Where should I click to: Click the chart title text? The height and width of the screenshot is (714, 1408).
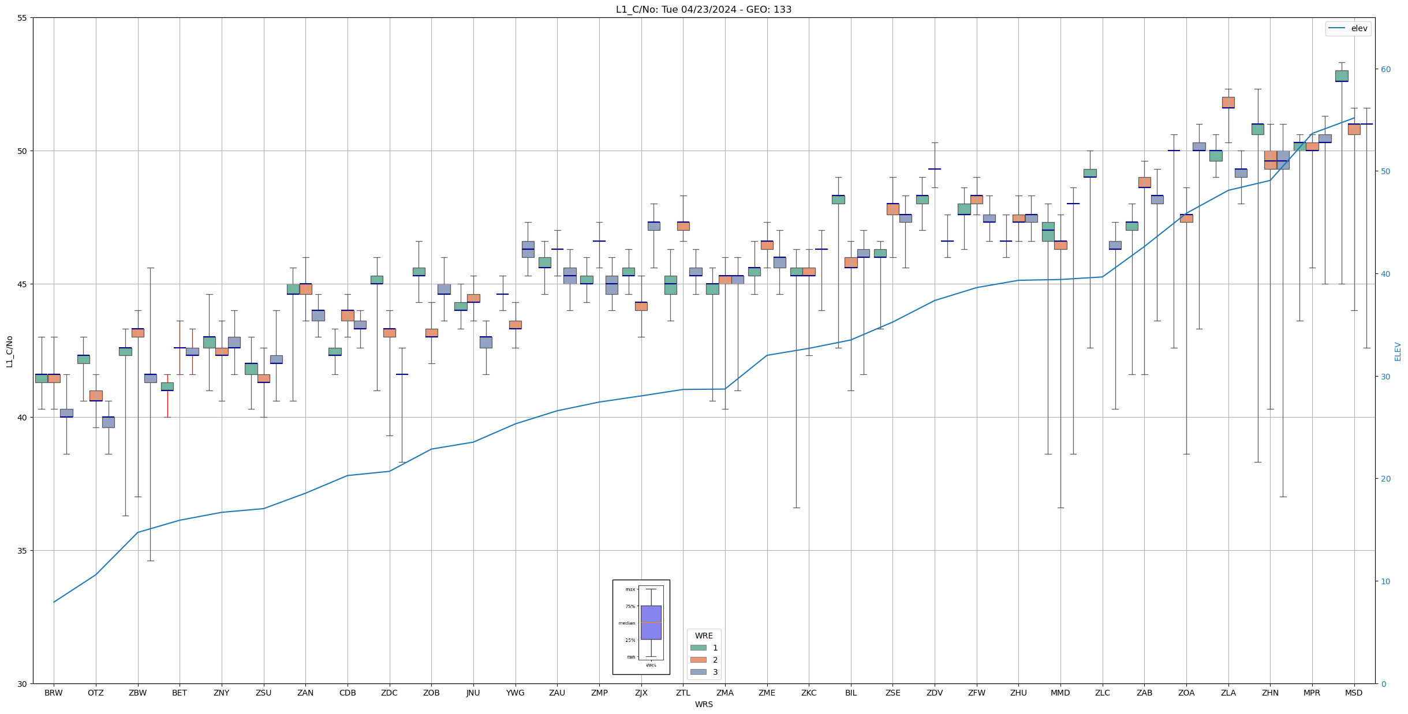pos(703,9)
